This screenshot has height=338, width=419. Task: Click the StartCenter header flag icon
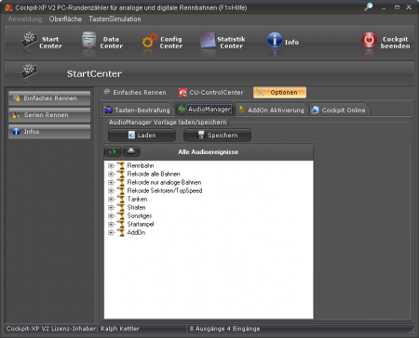(29, 72)
